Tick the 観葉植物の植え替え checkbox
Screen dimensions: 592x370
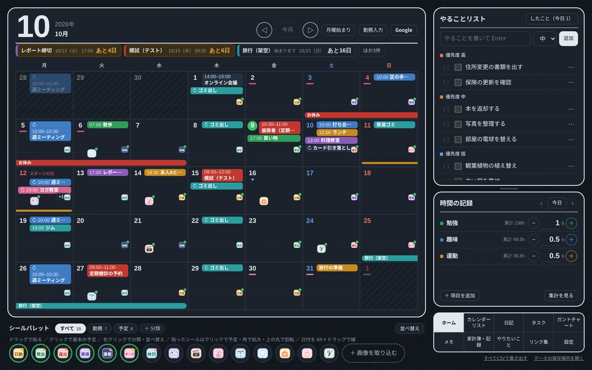pos(458,166)
